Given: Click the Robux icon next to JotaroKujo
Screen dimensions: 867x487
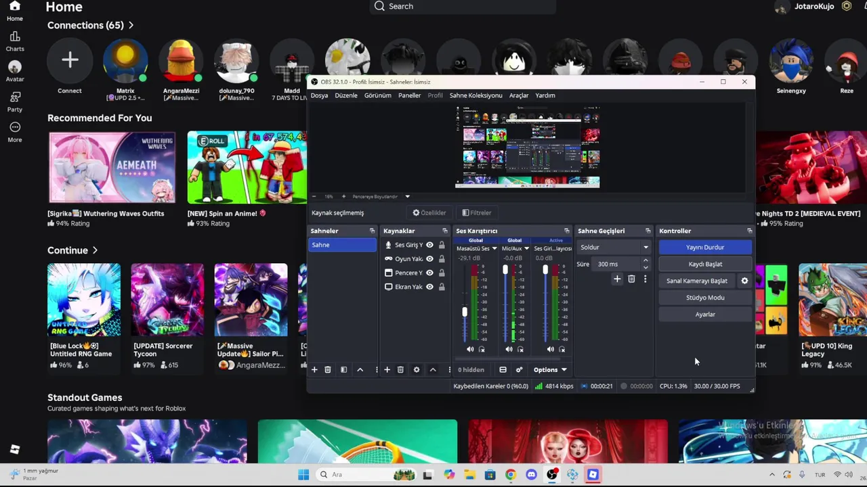Looking at the screenshot, I should pyautogui.click(x=846, y=6).
